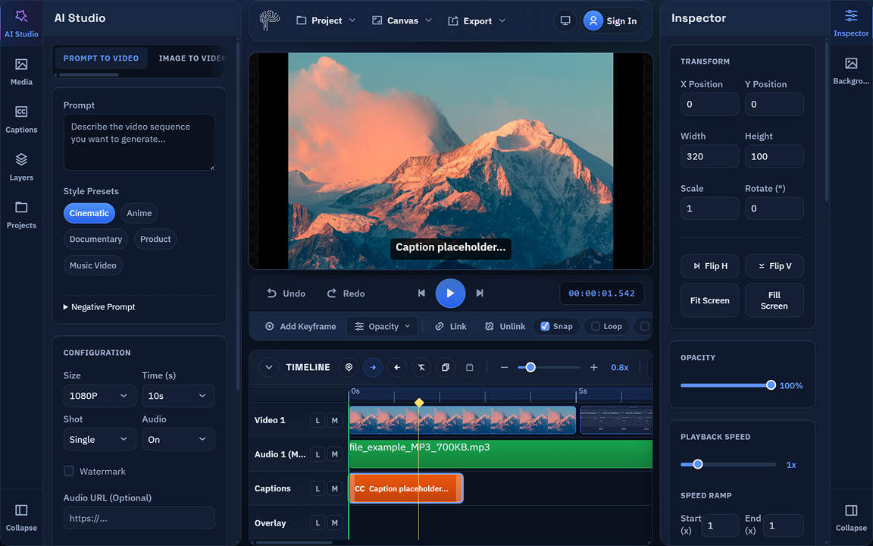Enable the Loop toggle
The image size is (873, 546).
pyautogui.click(x=606, y=326)
